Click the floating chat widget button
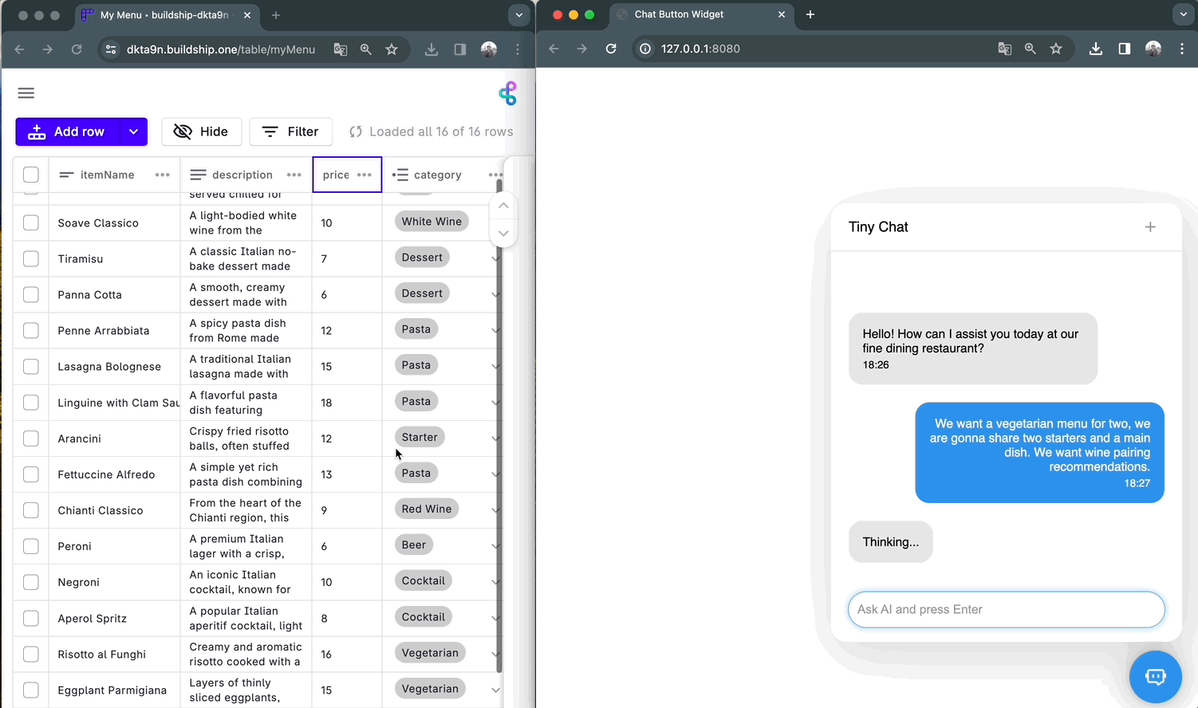Screen dimensions: 1198x708 [x=1155, y=676]
